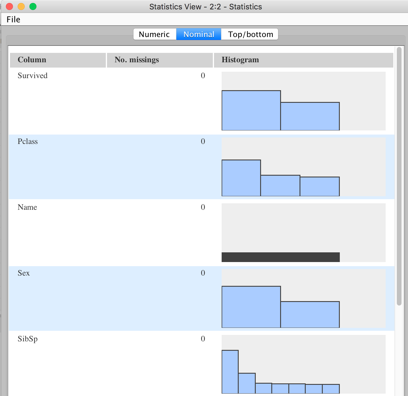Click missing count 0 for SibSp
Screen dimensions: 408x396
(x=203, y=339)
